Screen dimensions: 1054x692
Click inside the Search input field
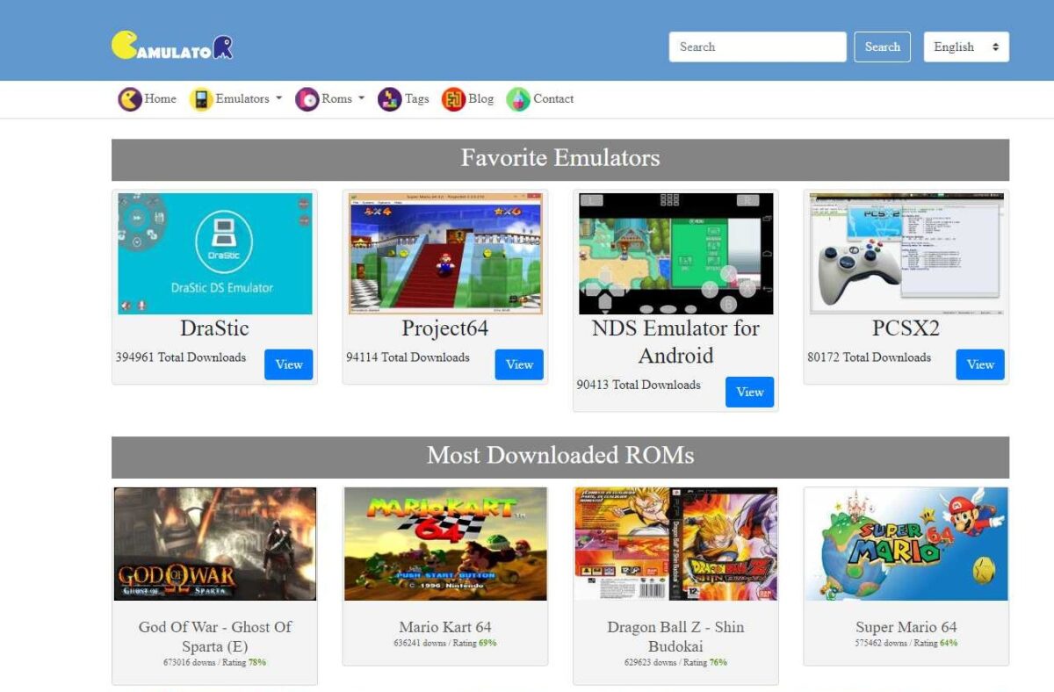tap(755, 47)
